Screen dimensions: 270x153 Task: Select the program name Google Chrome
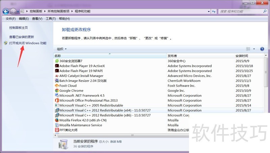tap(71, 91)
